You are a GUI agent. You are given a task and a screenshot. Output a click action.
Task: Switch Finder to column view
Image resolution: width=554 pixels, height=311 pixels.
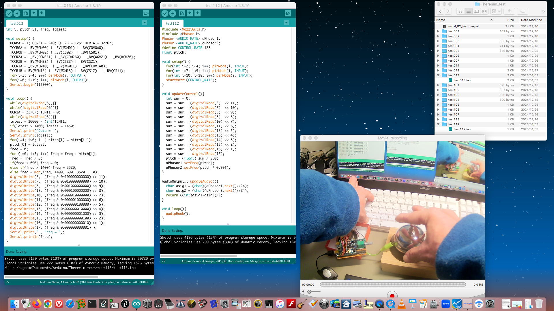click(x=476, y=11)
